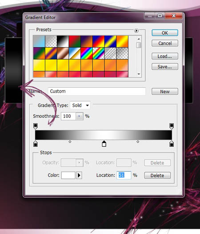Click the gradient preview bar
The image size is (200, 234).
[104, 135]
